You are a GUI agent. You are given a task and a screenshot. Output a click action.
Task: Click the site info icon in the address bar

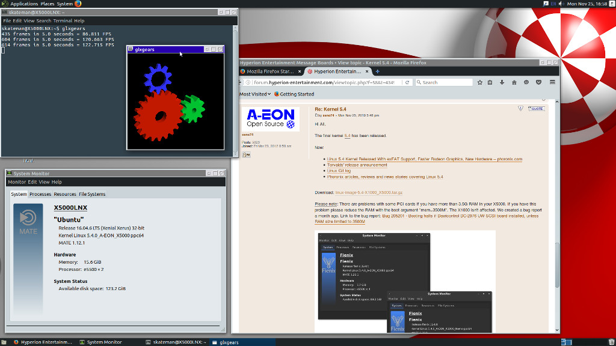248,82
